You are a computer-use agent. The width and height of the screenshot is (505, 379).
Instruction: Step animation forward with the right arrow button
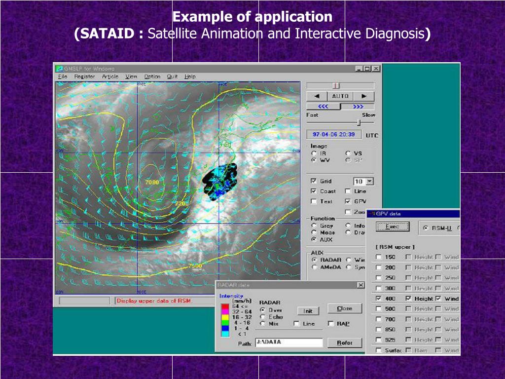(364, 96)
